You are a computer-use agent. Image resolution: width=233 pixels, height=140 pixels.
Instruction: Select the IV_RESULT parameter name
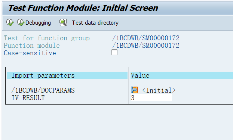(x=28, y=98)
